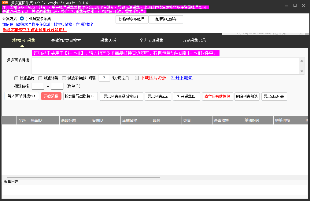Image resolution: width=310 pixels, height=201 pixels.
Task: Click 导出列表商品链接txt button
Action: (121, 96)
